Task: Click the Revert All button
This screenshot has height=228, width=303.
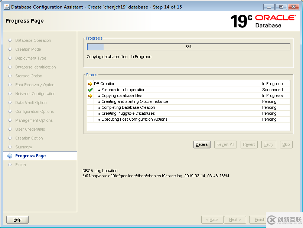Action: click(225, 144)
